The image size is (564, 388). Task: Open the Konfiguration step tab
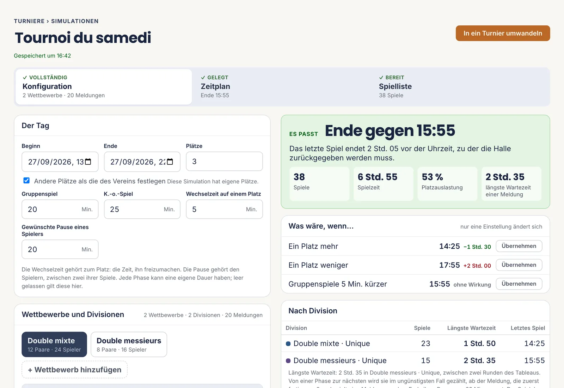[x=104, y=87]
